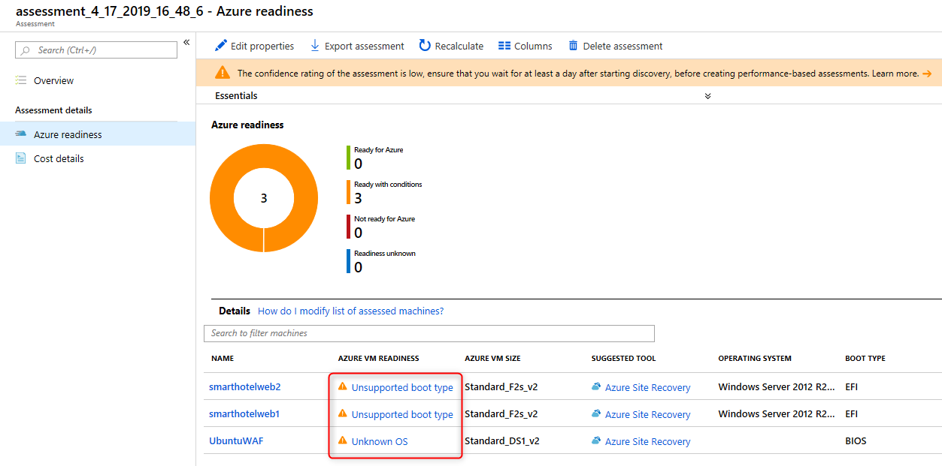
Task: Click the red Not ready for Azure legend bar
Action: (x=348, y=227)
